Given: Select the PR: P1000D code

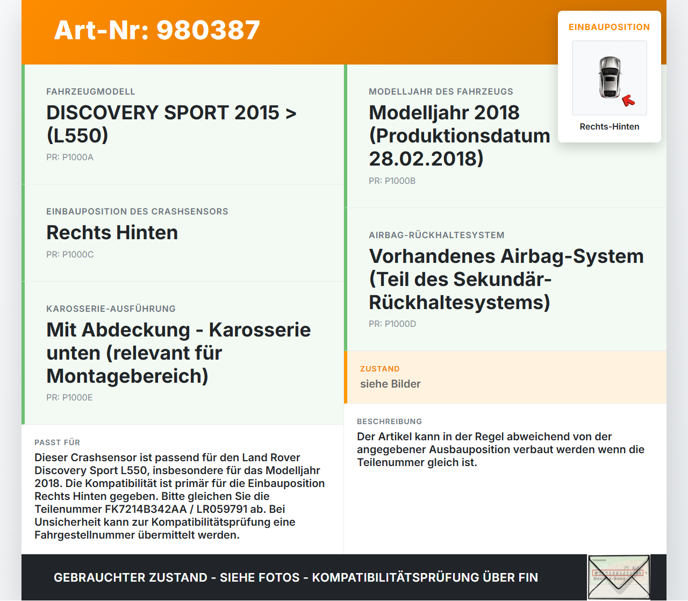Looking at the screenshot, I should pyautogui.click(x=392, y=324).
